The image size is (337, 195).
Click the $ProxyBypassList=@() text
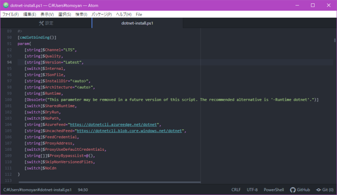(70, 156)
